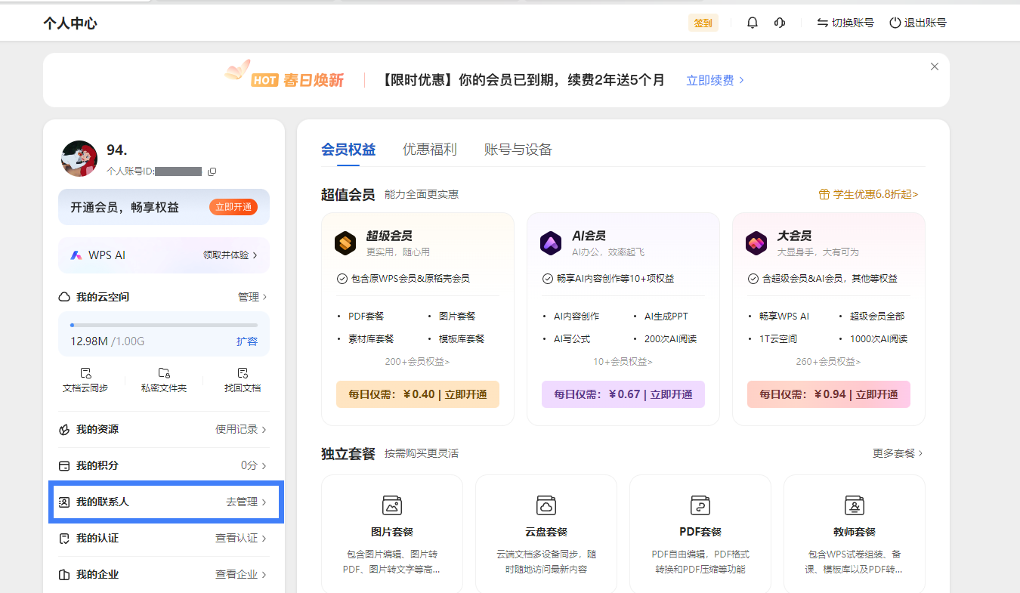
Task: Click the cloud storage usage bar
Action: pyautogui.click(x=164, y=325)
